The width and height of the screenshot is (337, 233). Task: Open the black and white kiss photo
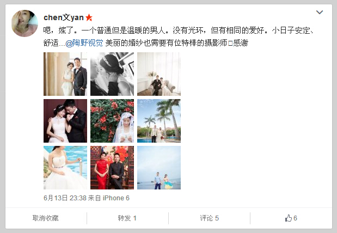point(112,74)
